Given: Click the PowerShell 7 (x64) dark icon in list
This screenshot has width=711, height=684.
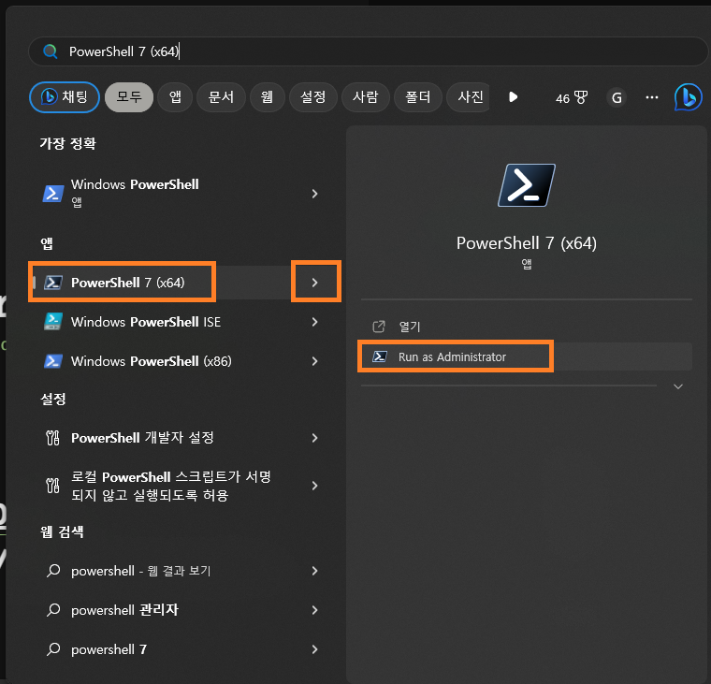Looking at the screenshot, I should pos(53,283).
